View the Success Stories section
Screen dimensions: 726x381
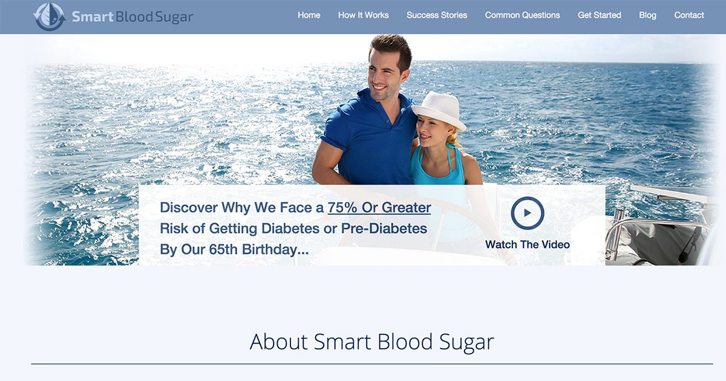click(x=437, y=15)
